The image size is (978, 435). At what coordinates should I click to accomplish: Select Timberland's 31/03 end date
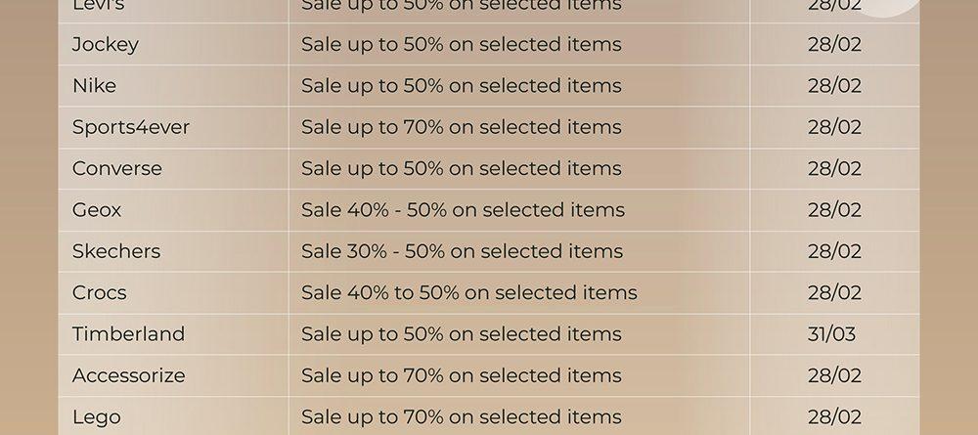click(831, 334)
